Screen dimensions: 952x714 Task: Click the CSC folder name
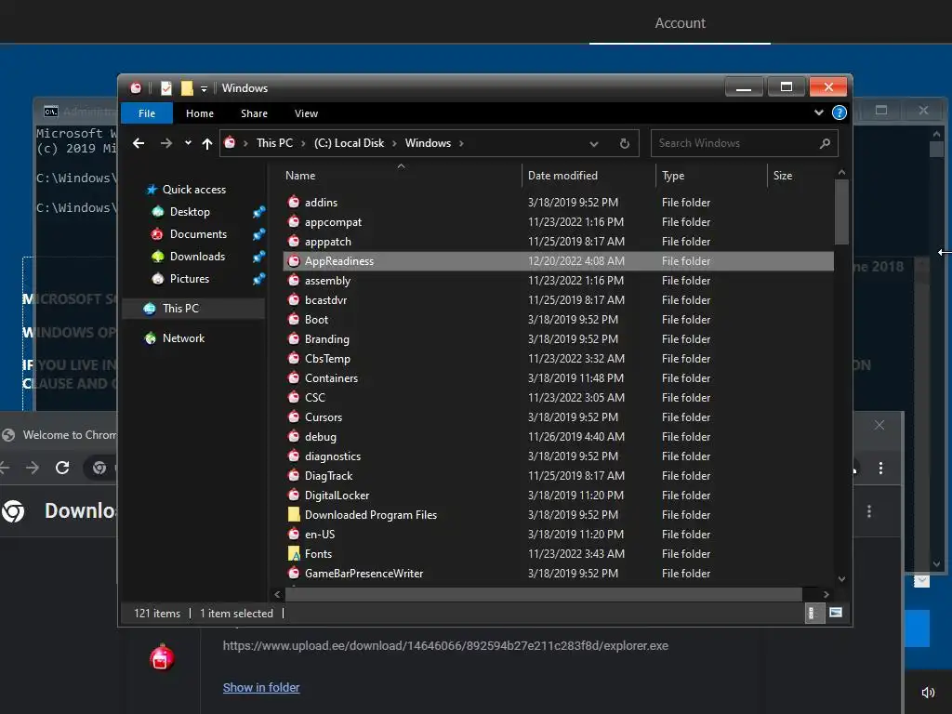coord(314,398)
